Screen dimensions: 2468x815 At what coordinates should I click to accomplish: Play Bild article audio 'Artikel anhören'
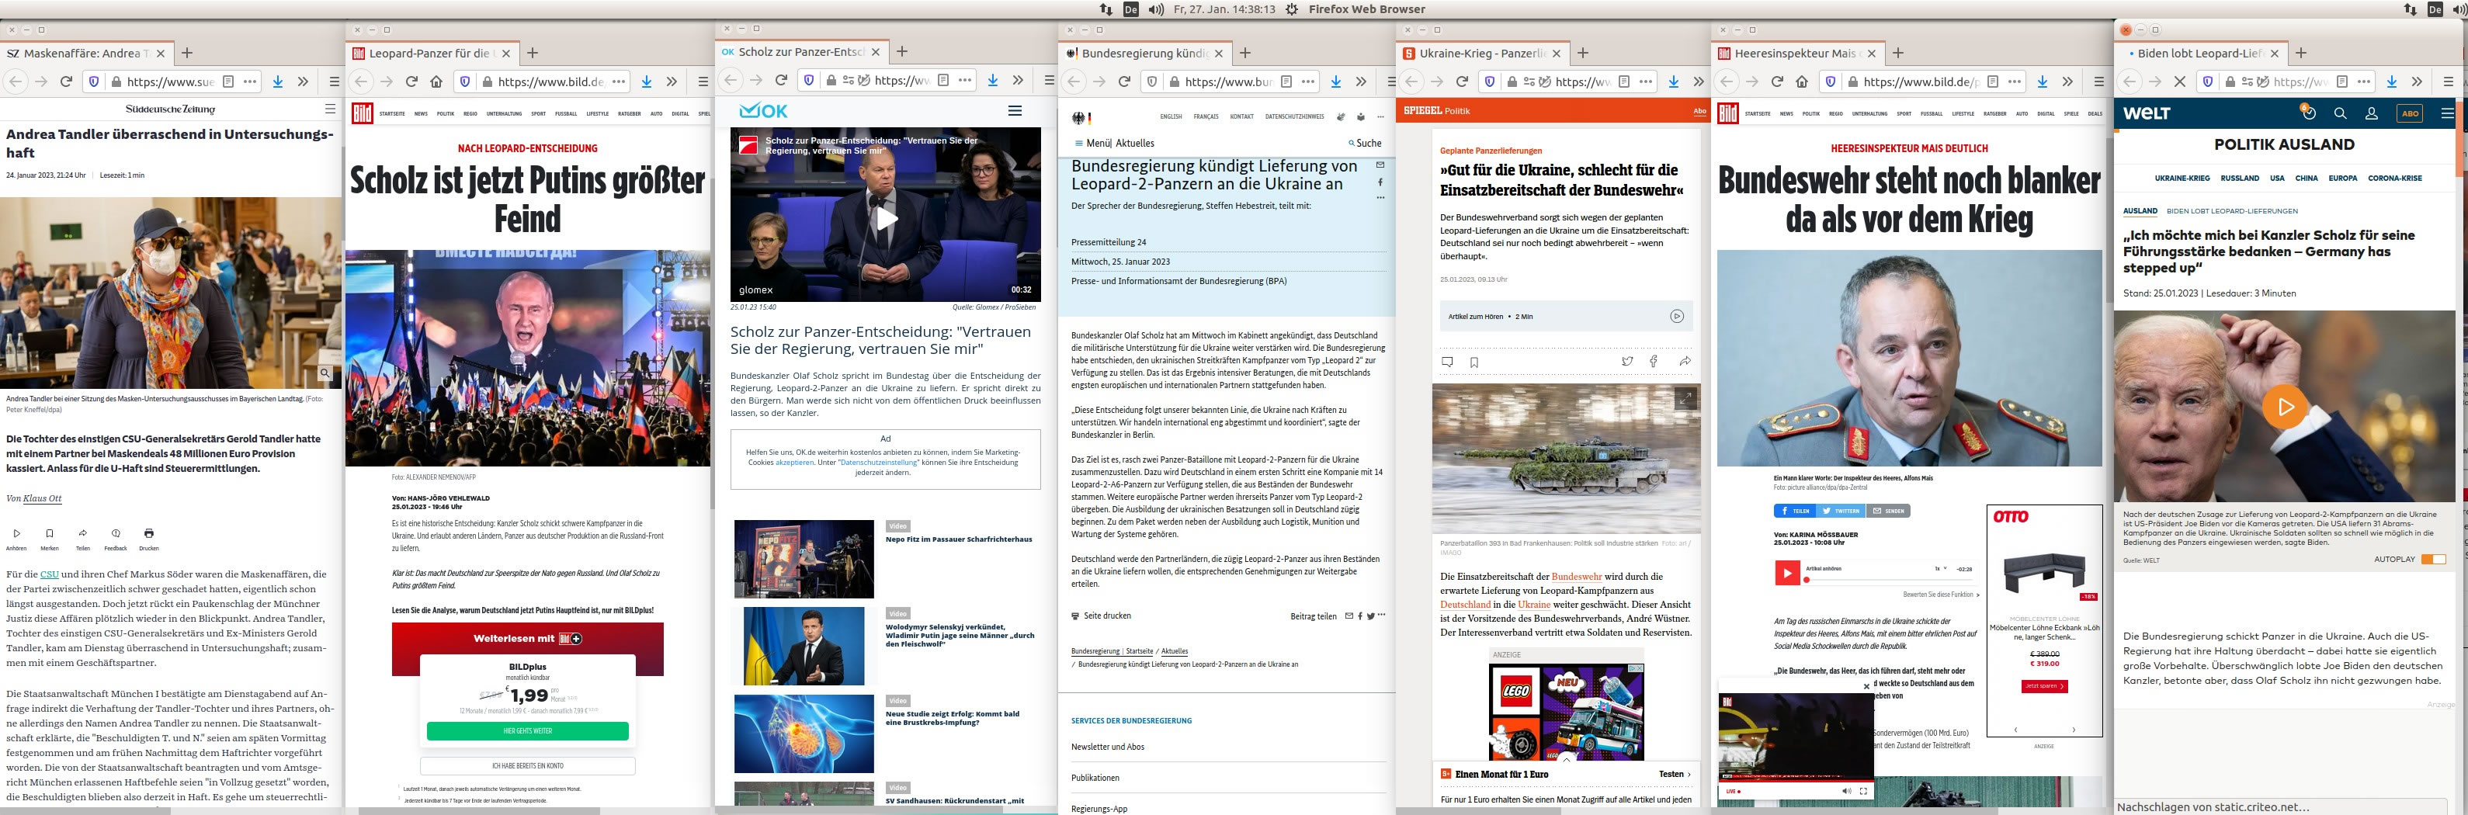(x=1787, y=573)
